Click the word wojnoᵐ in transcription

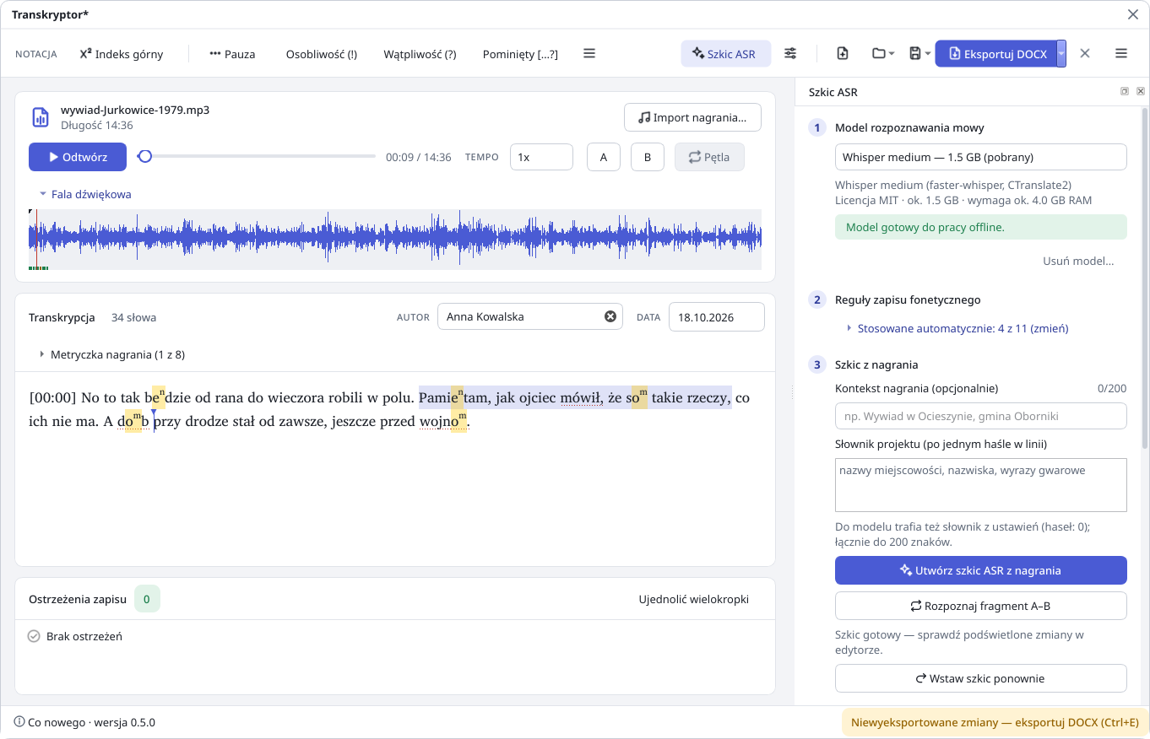[x=443, y=422]
